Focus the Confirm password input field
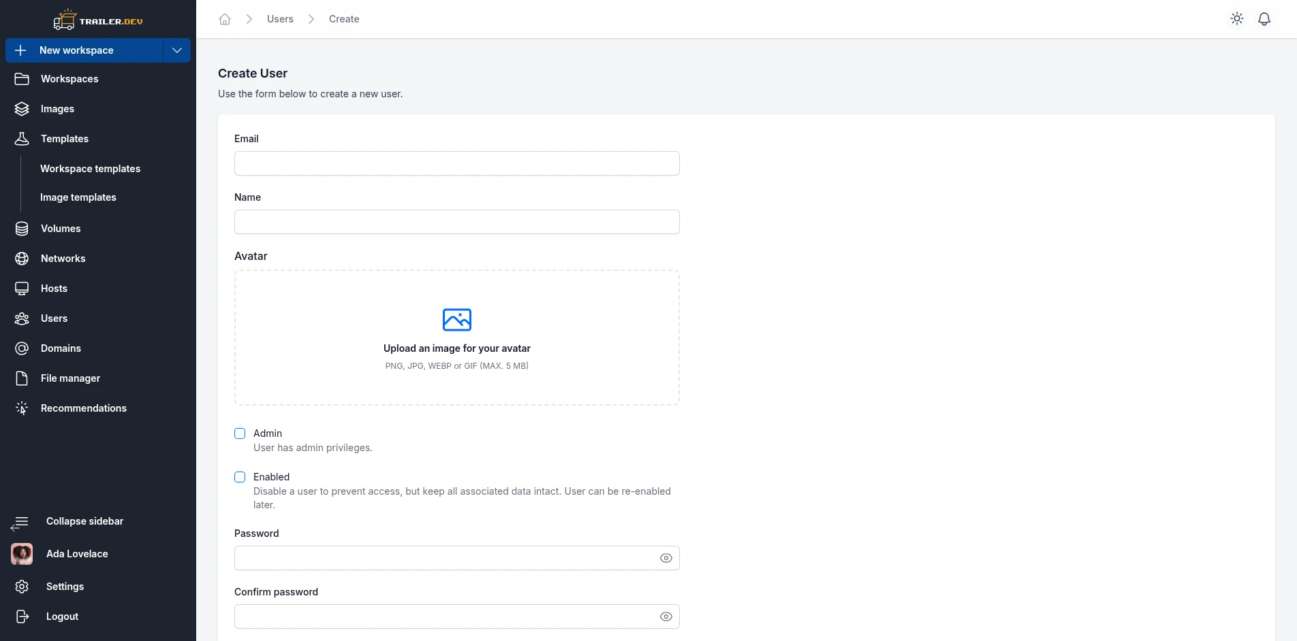Screen dimensions: 1297x641 [457, 617]
